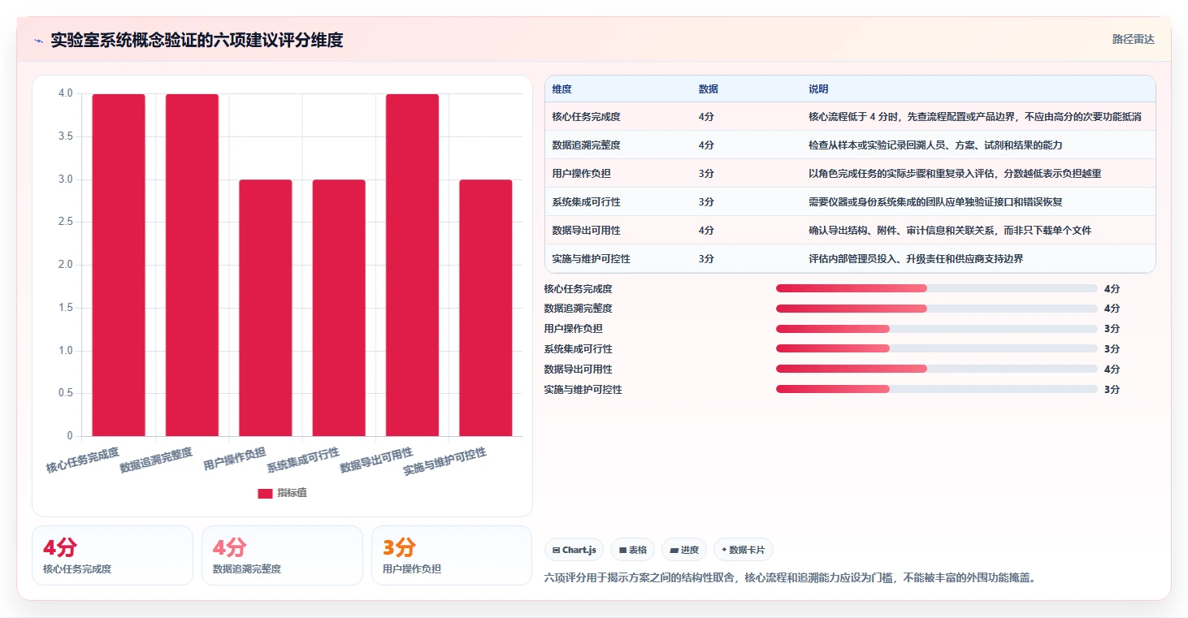This screenshot has height=618, width=1188.
Task: Click the 系统集成可行性 progress bar
Action: [x=937, y=349]
